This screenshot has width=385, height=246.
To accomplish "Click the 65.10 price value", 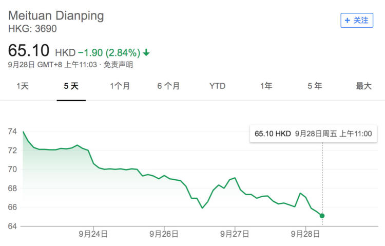I will coord(29,50).
